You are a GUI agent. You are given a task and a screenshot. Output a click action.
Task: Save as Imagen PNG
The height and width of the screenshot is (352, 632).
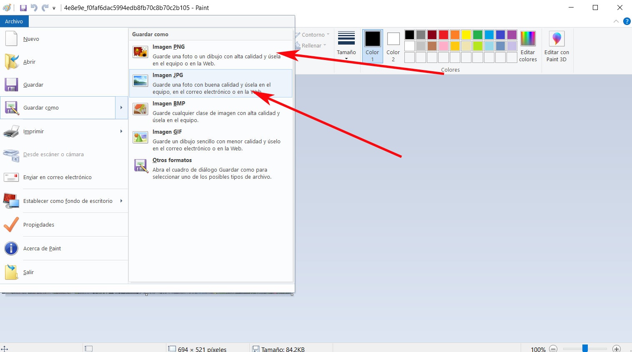(x=211, y=55)
